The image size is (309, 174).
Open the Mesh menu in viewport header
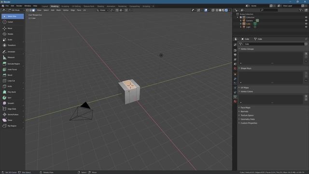click(x=58, y=10)
